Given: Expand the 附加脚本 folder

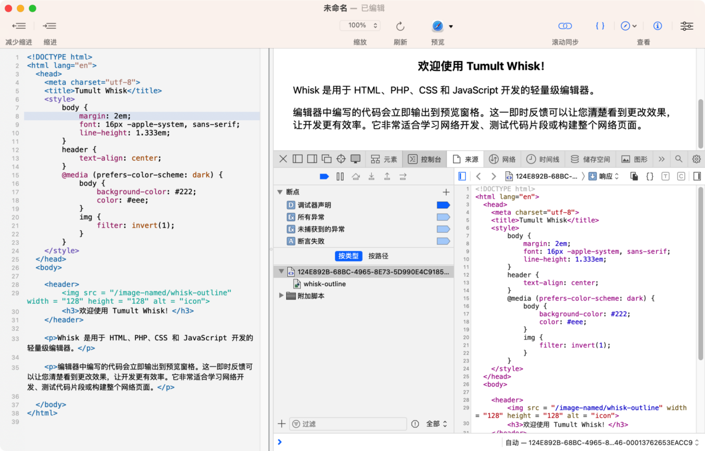Looking at the screenshot, I should click(x=281, y=296).
